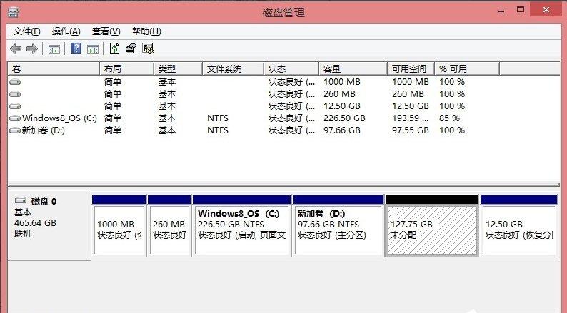Screen dimensions: 567x313
Task: Click NTFS cell in the 新加卷 (D:) row
Action: tap(218, 130)
